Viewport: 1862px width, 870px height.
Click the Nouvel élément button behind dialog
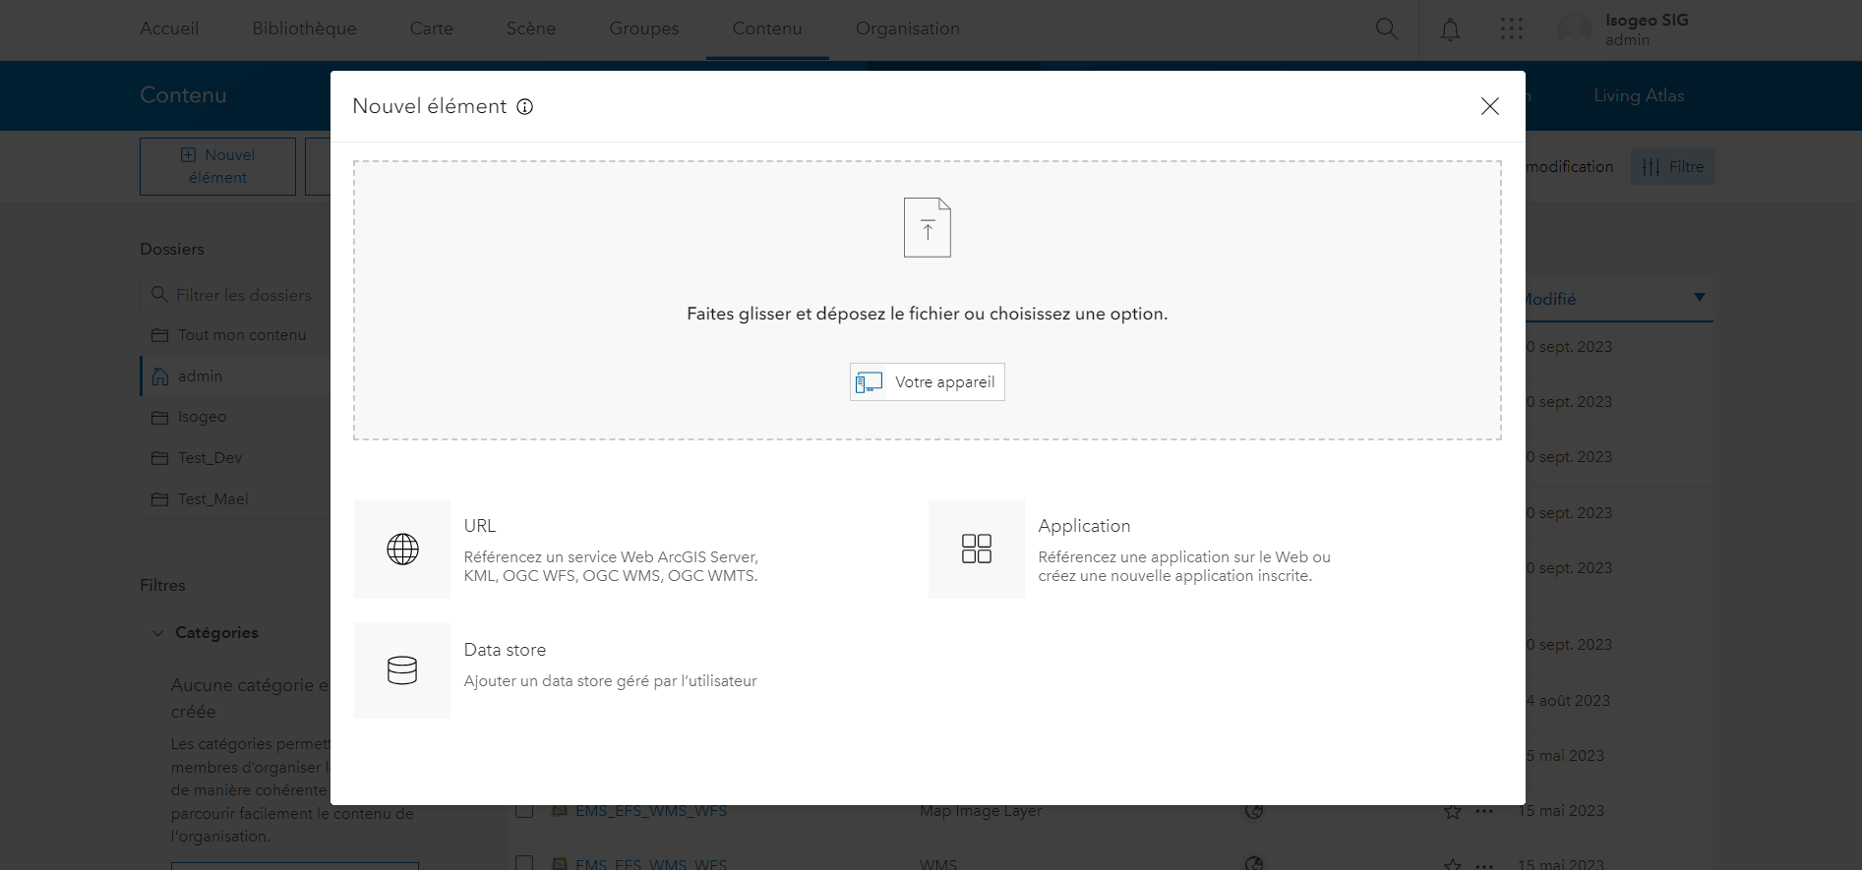click(217, 166)
